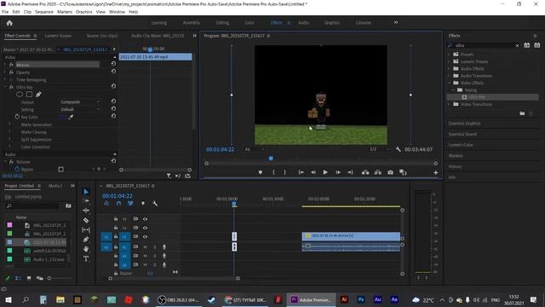Select the Selection tool in the toolbox

pos(86,192)
